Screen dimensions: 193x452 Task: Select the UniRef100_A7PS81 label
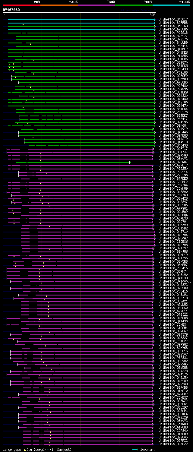click(173, 209)
